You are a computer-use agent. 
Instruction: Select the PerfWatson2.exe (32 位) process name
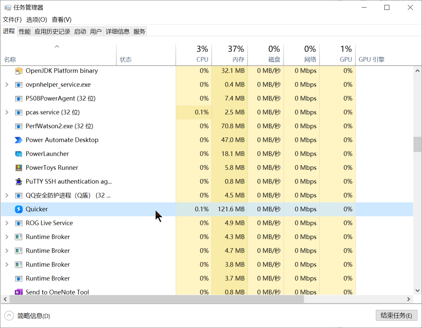[59, 126]
